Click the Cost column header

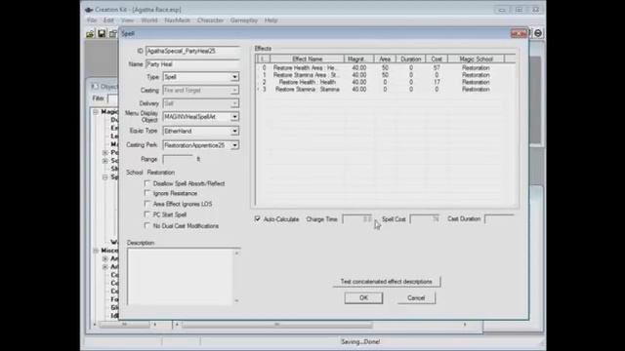[x=437, y=58]
